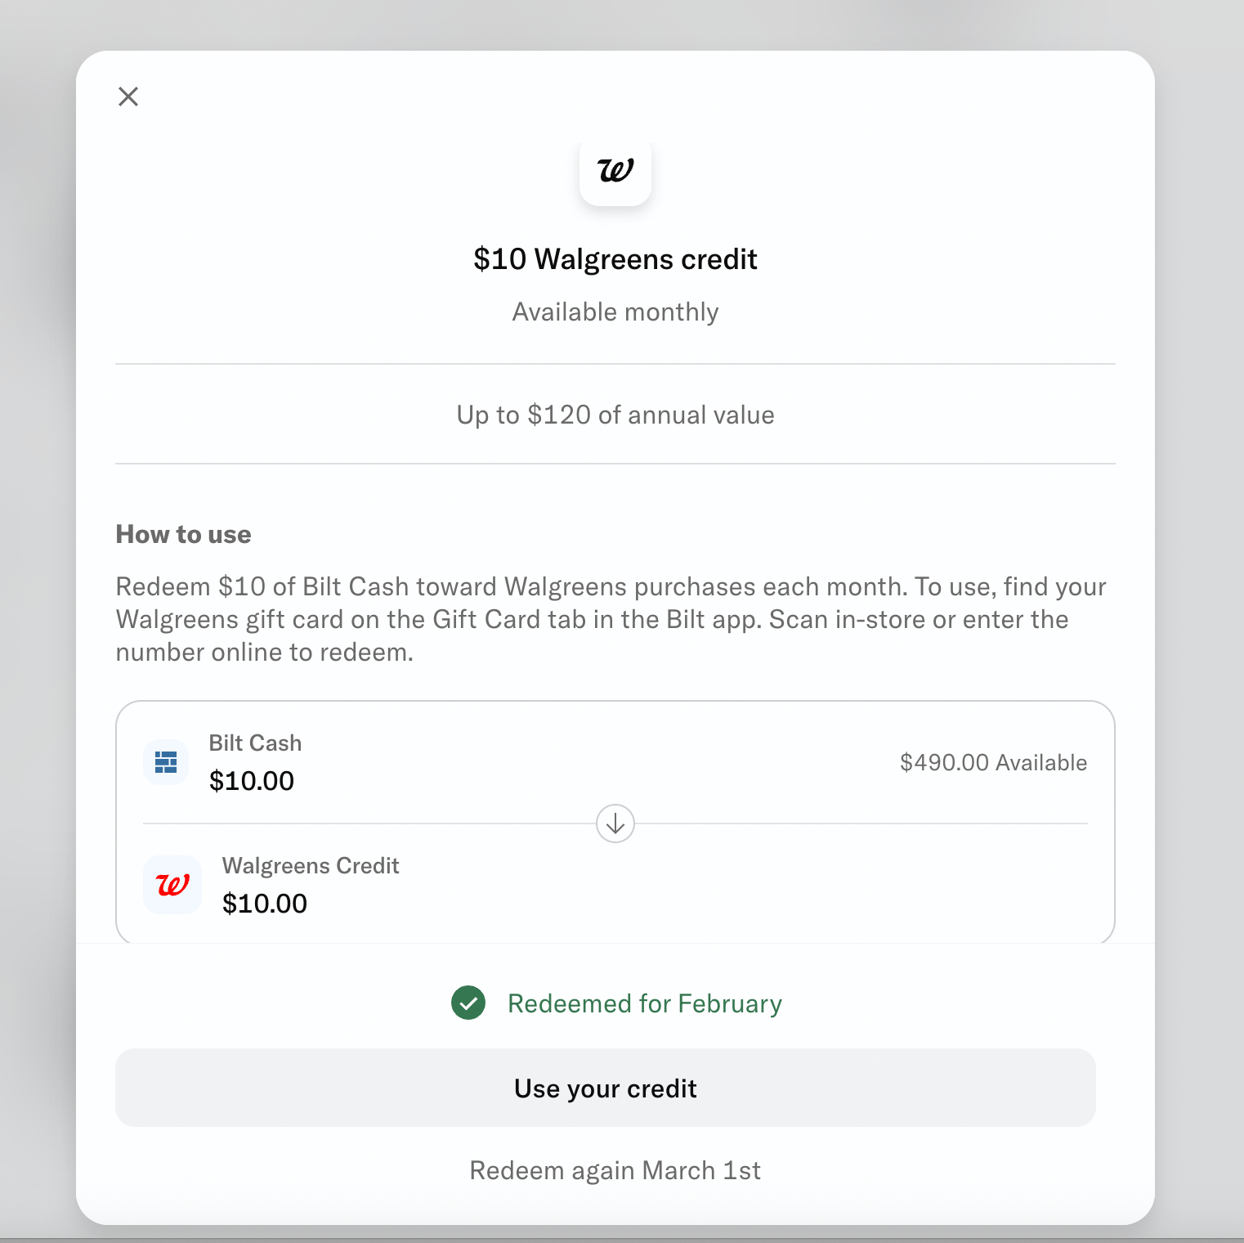Click Redeem again March 1st
Viewport: 1244px width, 1243px height.
pos(615,1169)
